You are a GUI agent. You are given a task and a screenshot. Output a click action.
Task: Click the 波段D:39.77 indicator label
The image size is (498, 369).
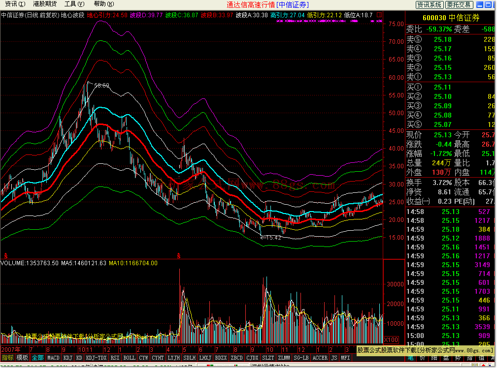[146, 15]
